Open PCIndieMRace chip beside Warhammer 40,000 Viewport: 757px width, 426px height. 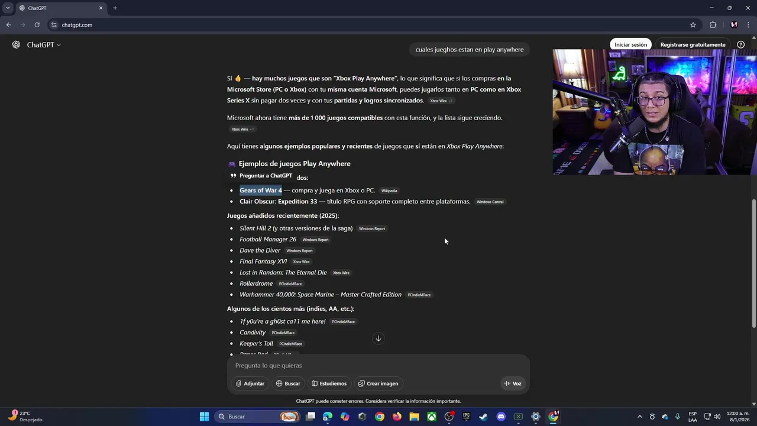point(419,295)
